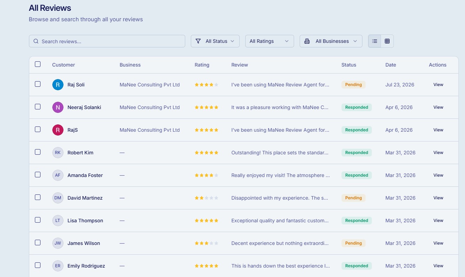Click the Pending badge for James Wilson
This screenshot has height=277, width=465.
pos(353,243)
